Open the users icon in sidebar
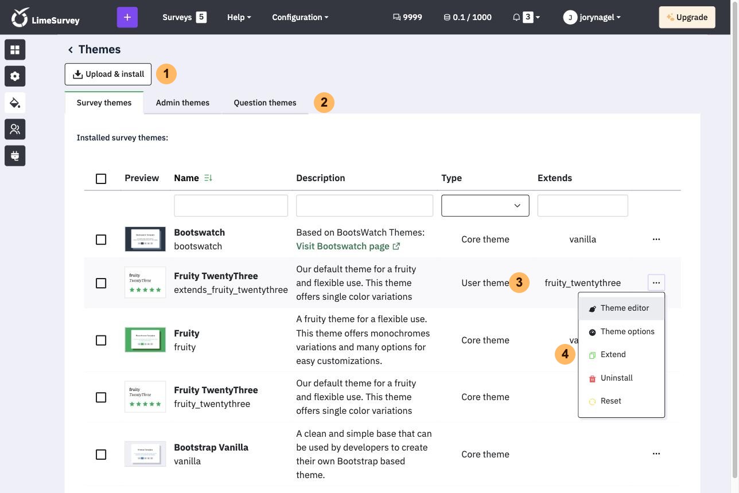Image resolution: width=739 pixels, height=493 pixels. [x=15, y=129]
